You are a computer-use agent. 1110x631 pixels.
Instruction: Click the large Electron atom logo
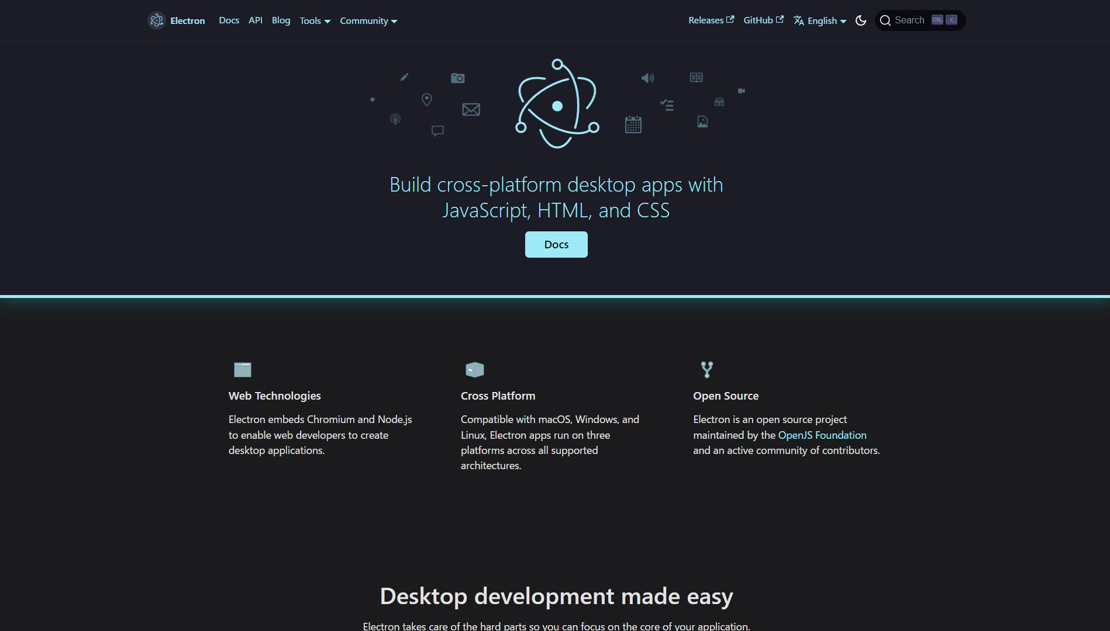557,104
